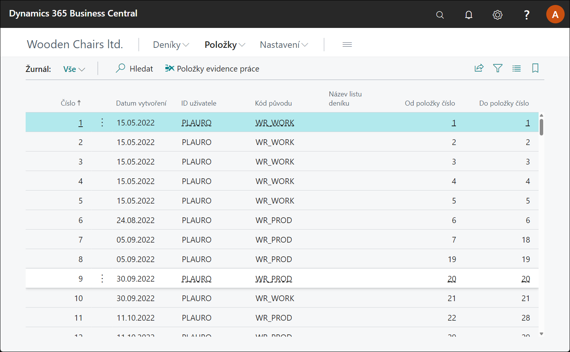570x352 pixels.
Task: Open record number 1 link
Action: point(80,123)
